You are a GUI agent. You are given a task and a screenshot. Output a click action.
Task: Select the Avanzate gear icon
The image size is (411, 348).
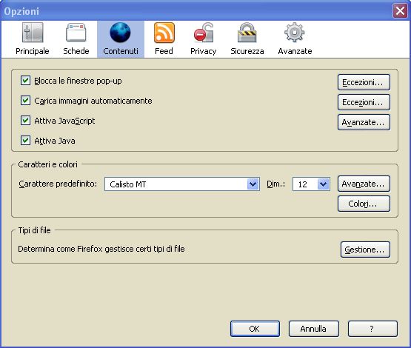(x=295, y=33)
